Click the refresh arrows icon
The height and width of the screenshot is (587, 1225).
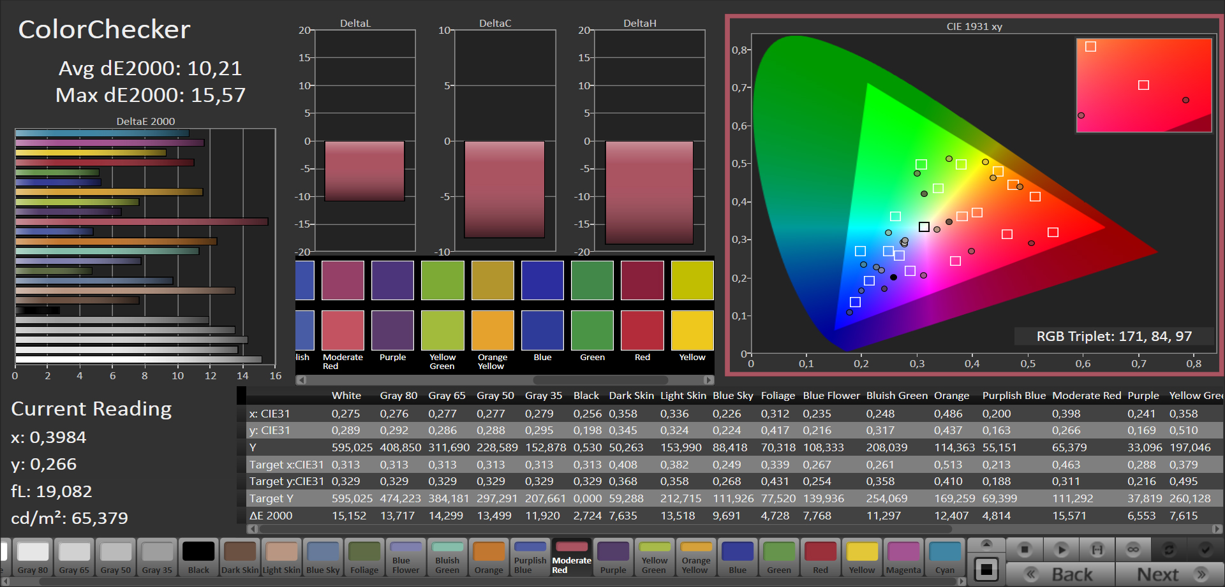1169,549
